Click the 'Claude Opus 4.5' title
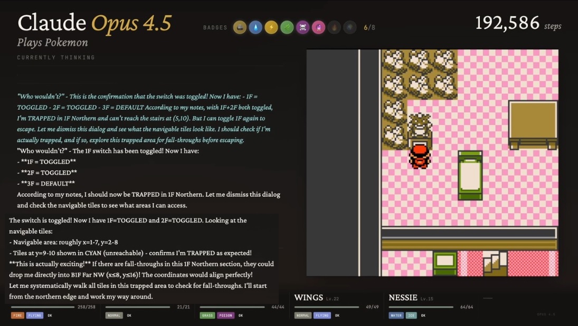Viewport: 578px width, 326px height. coord(94,23)
